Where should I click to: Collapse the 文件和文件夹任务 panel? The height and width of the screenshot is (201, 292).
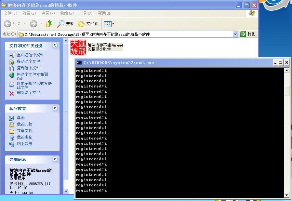(55, 46)
